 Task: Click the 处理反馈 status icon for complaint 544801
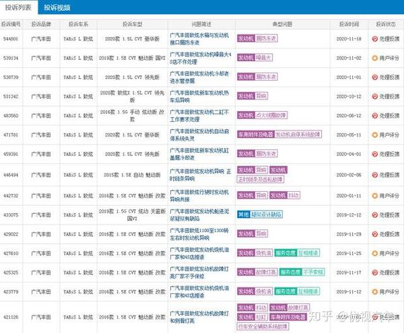[374, 39]
